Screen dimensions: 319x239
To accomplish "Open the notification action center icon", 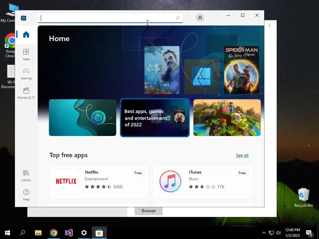I will point(309,233).
